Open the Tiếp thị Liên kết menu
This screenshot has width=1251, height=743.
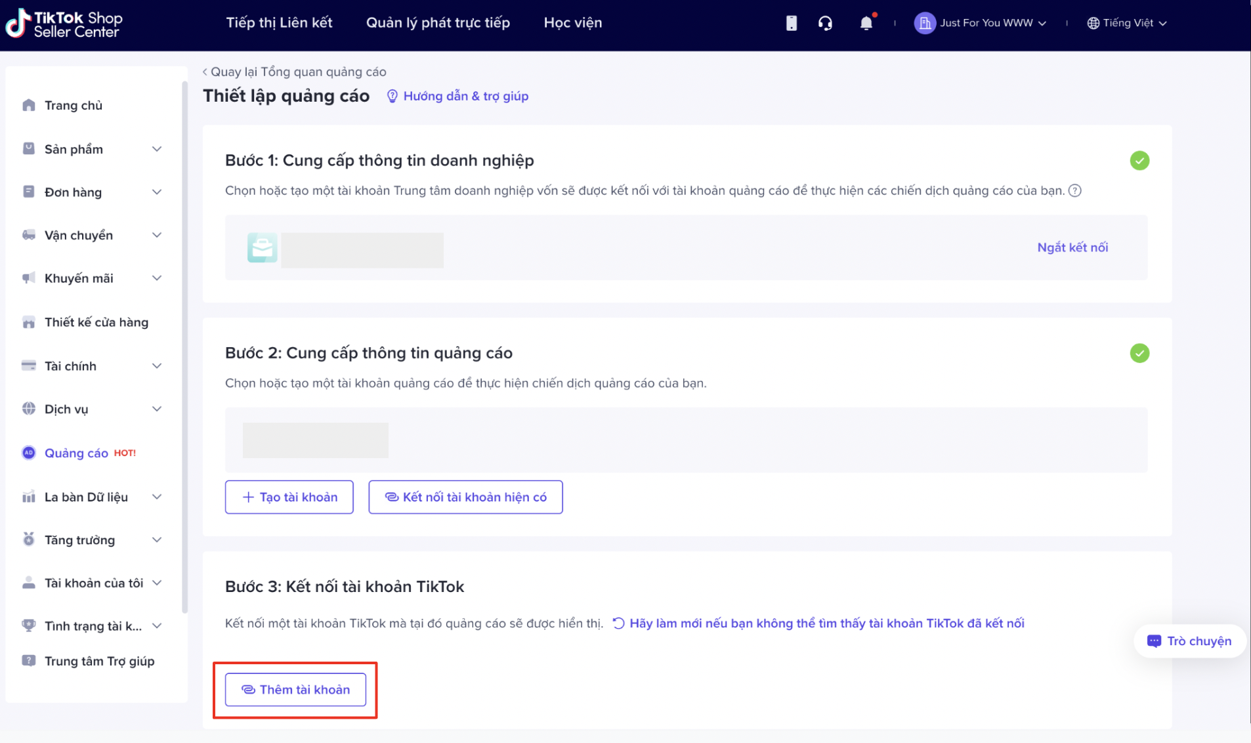click(x=279, y=23)
